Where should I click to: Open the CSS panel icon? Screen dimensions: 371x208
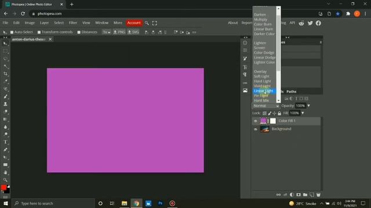pos(245,83)
